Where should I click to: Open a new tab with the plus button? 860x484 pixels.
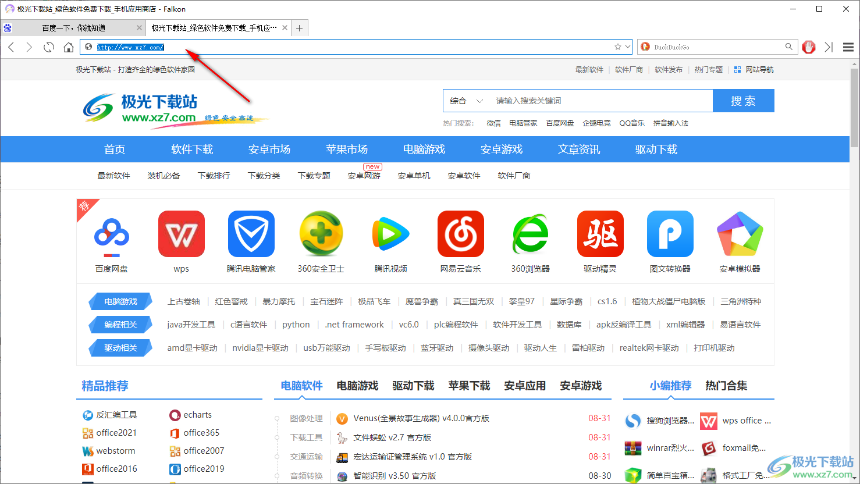[299, 28]
